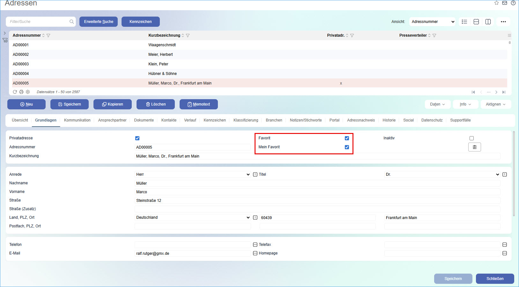This screenshot has width=519, height=287.
Task: Open the table column menu icon
Action: (509, 35)
